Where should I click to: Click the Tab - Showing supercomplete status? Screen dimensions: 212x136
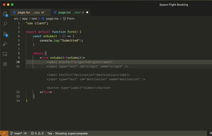click(x=67, y=133)
